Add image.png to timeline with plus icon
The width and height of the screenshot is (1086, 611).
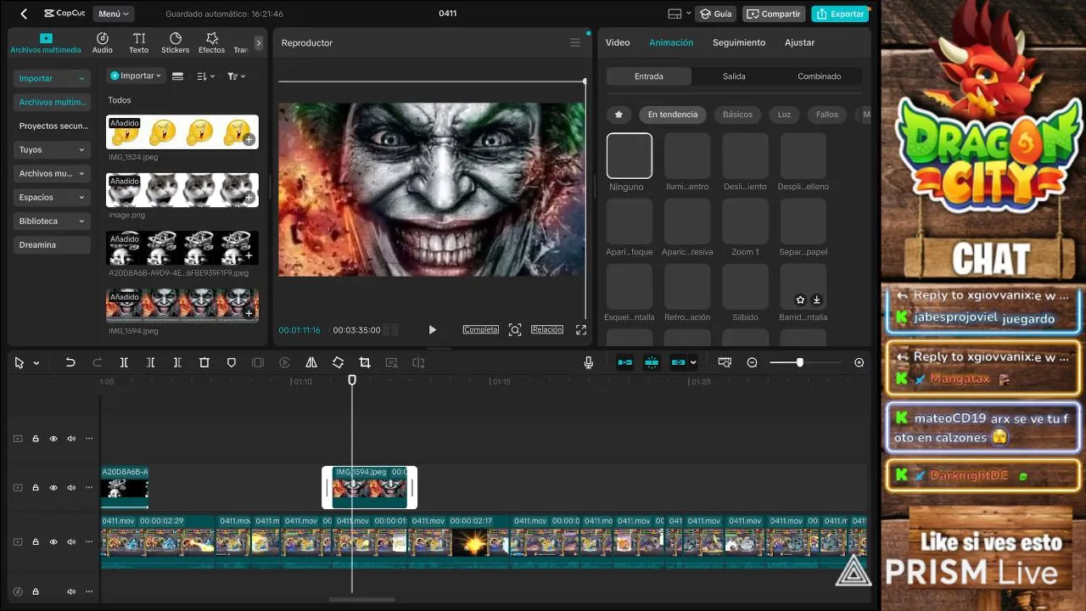coord(249,198)
